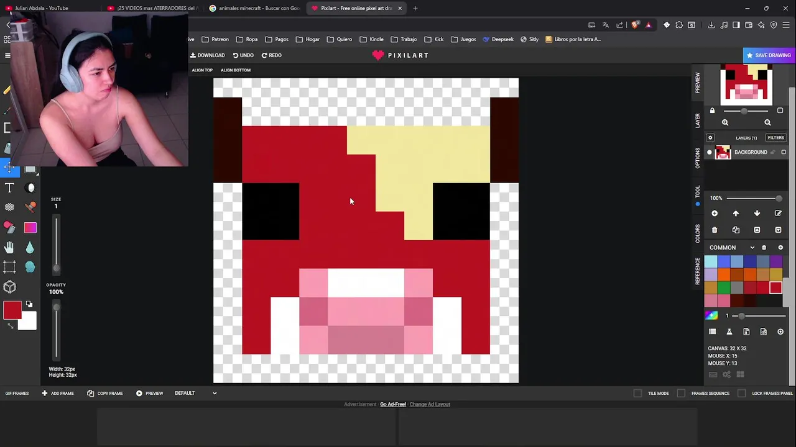Select the gradient tool
The width and height of the screenshot is (796, 447).
click(30, 228)
